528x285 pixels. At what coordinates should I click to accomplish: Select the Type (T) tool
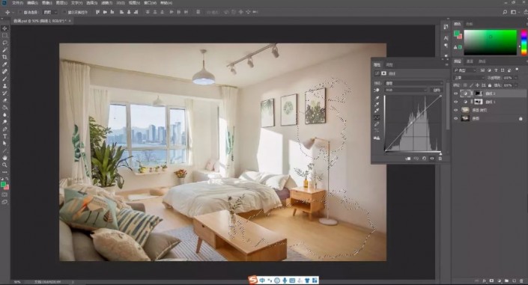point(4,136)
